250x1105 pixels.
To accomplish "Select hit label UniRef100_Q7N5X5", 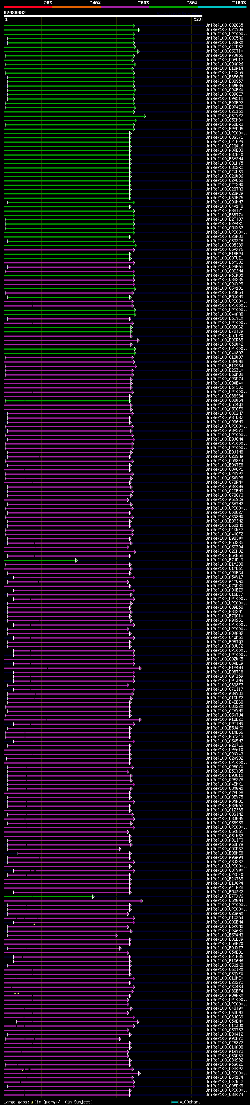I will click(224, 586).
